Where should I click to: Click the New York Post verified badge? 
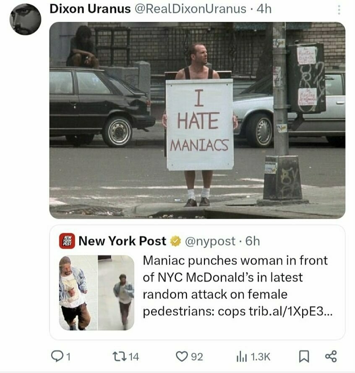click(175, 241)
